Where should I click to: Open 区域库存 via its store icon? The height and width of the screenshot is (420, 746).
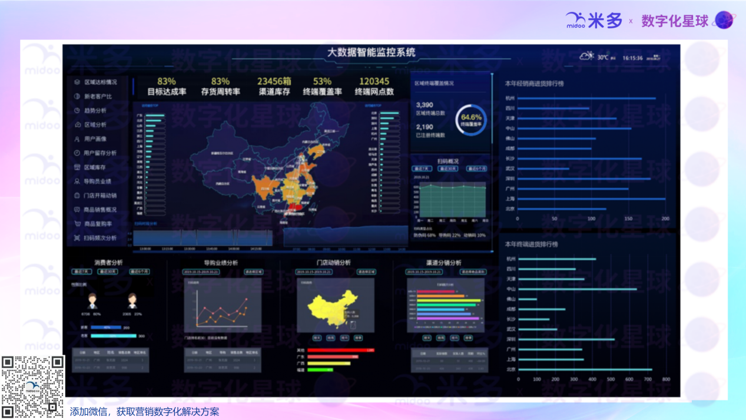77,167
